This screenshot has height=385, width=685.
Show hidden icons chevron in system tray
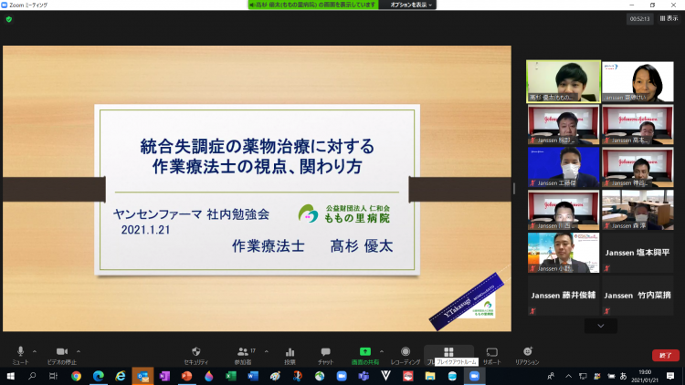coord(568,376)
